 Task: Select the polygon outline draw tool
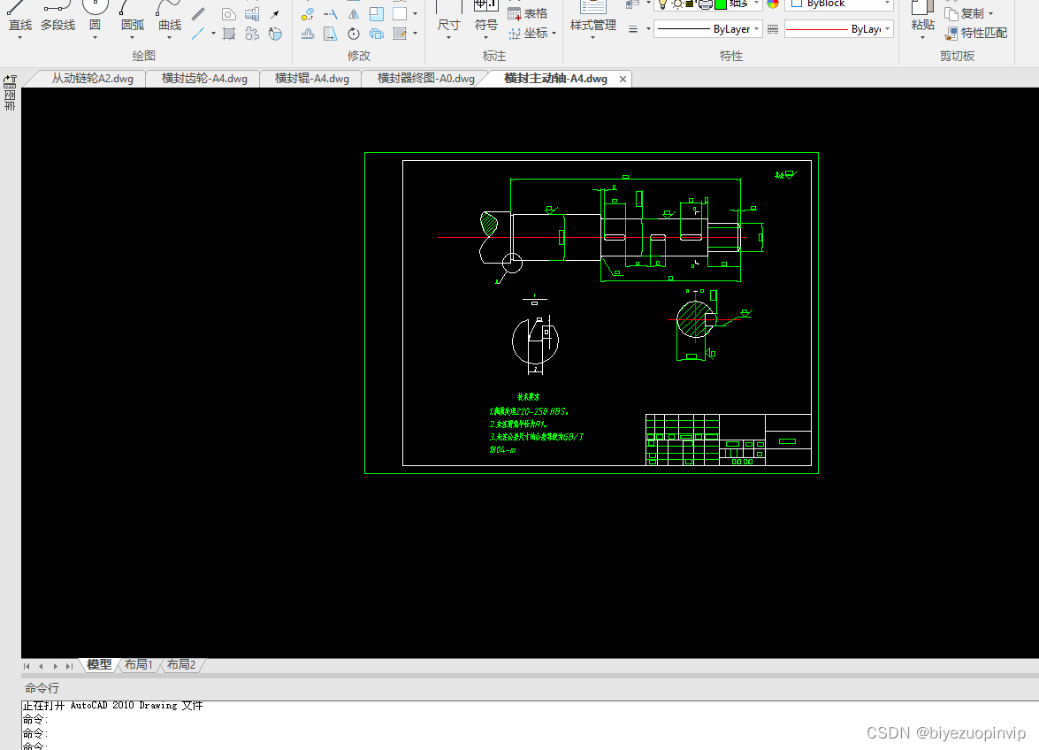point(229,14)
